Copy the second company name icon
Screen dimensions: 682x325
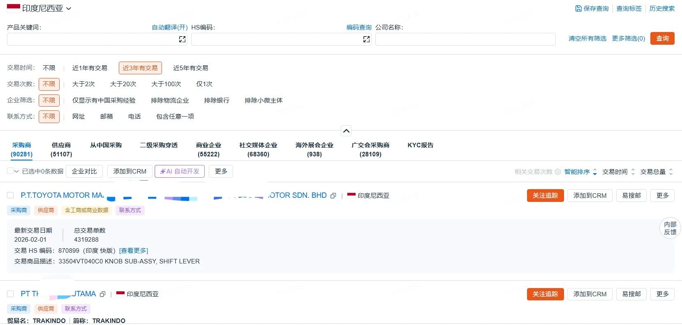tap(103, 294)
